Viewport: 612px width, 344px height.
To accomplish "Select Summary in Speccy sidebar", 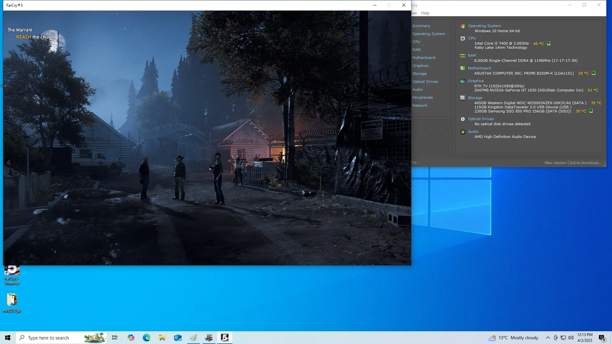I will (421, 26).
